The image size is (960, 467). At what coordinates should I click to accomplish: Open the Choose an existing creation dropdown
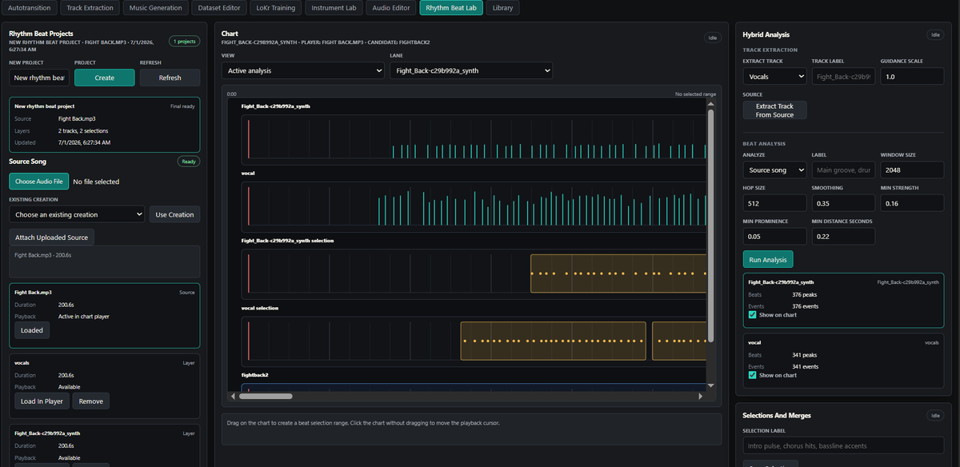pos(78,214)
